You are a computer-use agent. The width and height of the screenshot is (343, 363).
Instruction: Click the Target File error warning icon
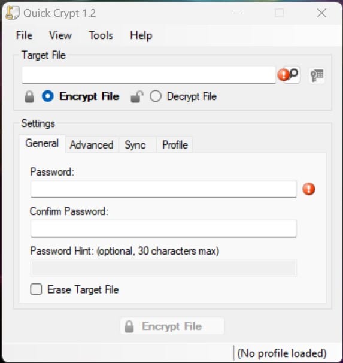283,75
